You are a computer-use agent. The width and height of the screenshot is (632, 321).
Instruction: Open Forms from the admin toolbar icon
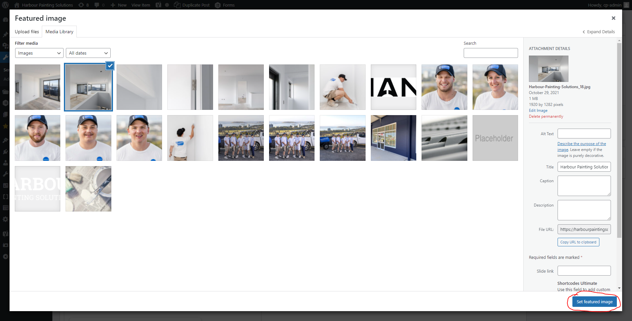tap(217, 5)
